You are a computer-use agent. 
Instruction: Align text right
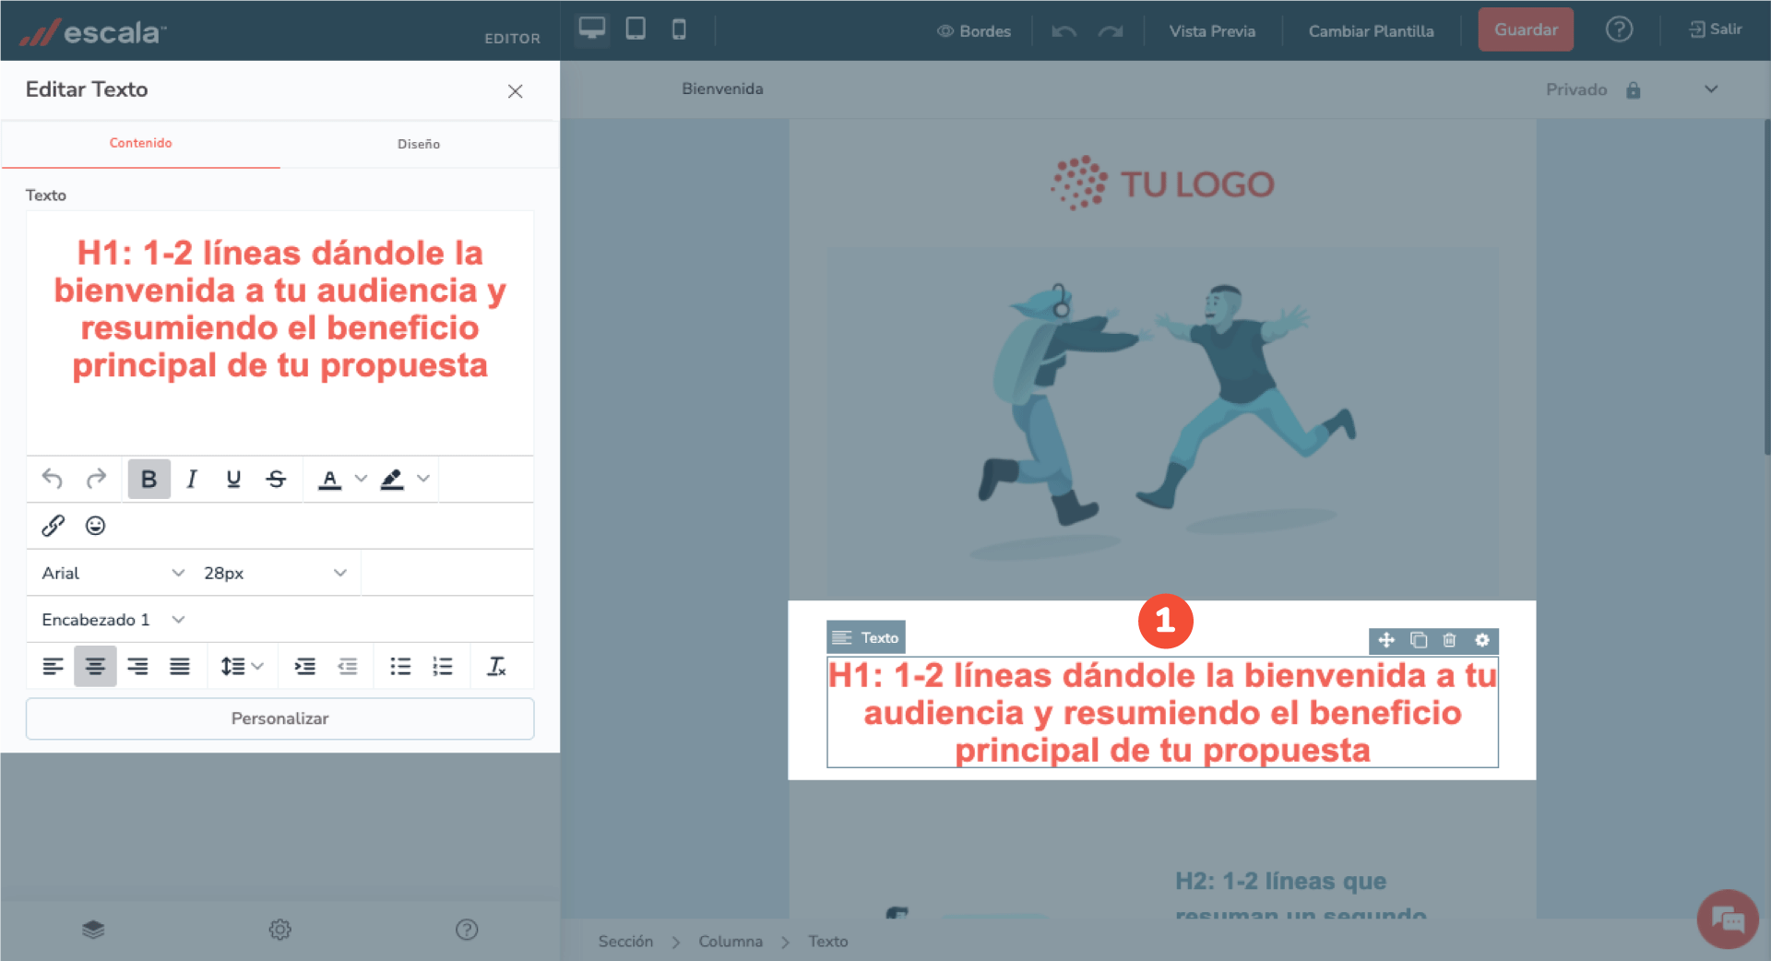137,666
